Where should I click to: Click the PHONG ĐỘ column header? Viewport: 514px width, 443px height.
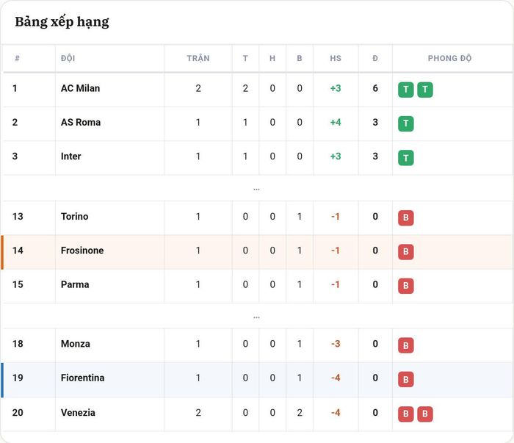(x=449, y=58)
